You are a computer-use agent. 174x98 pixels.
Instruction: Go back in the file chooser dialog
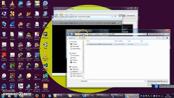pos(69,34)
